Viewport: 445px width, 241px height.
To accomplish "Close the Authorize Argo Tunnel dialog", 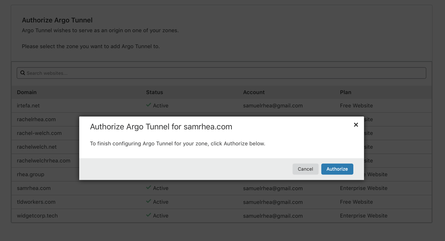I will 356,125.
